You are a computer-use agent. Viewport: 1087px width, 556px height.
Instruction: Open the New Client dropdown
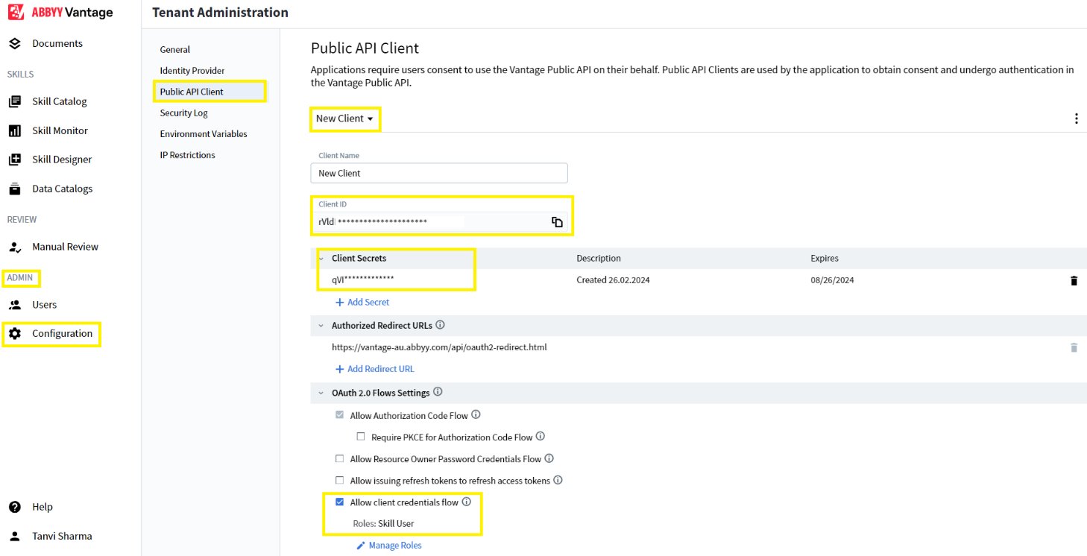click(344, 119)
